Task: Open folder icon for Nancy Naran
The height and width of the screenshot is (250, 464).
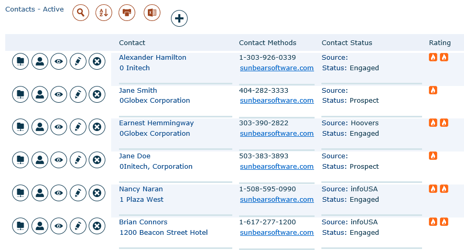Action: (x=20, y=193)
